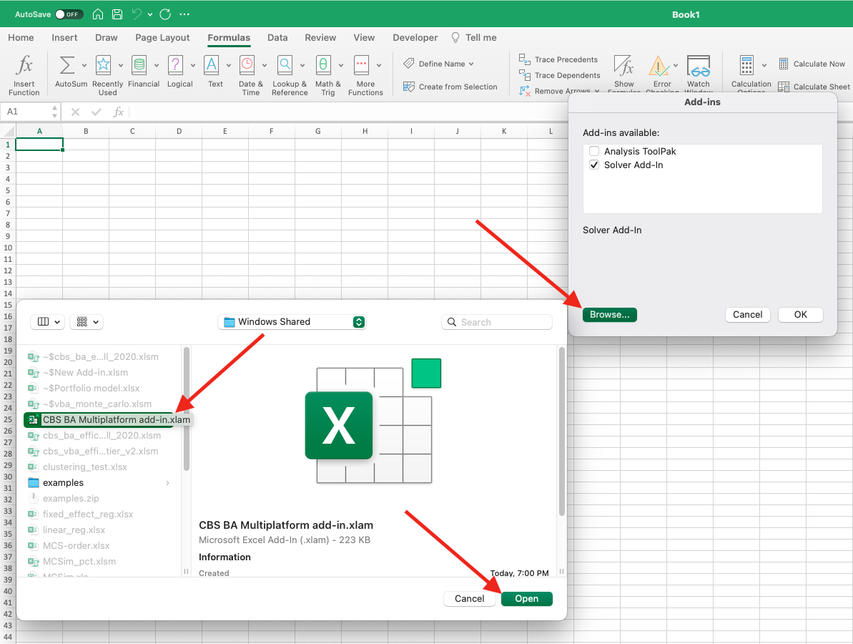Enable the Analysis ToolPak checkbox

pos(594,152)
